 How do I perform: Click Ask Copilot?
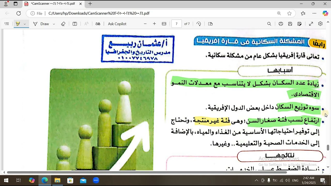coord(117,24)
